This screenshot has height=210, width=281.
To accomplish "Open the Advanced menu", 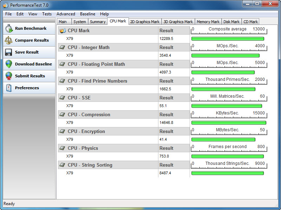I will tap(66, 14).
